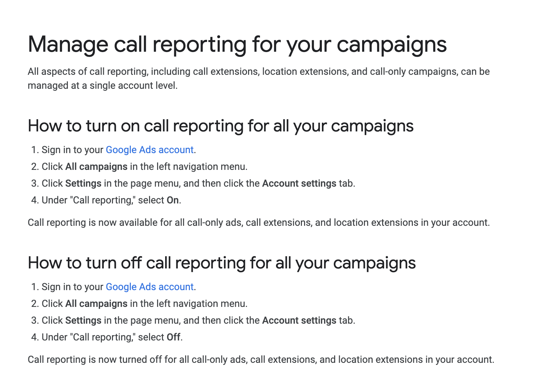Click heading 'How to turn on call reporting'

pyautogui.click(x=221, y=126)
